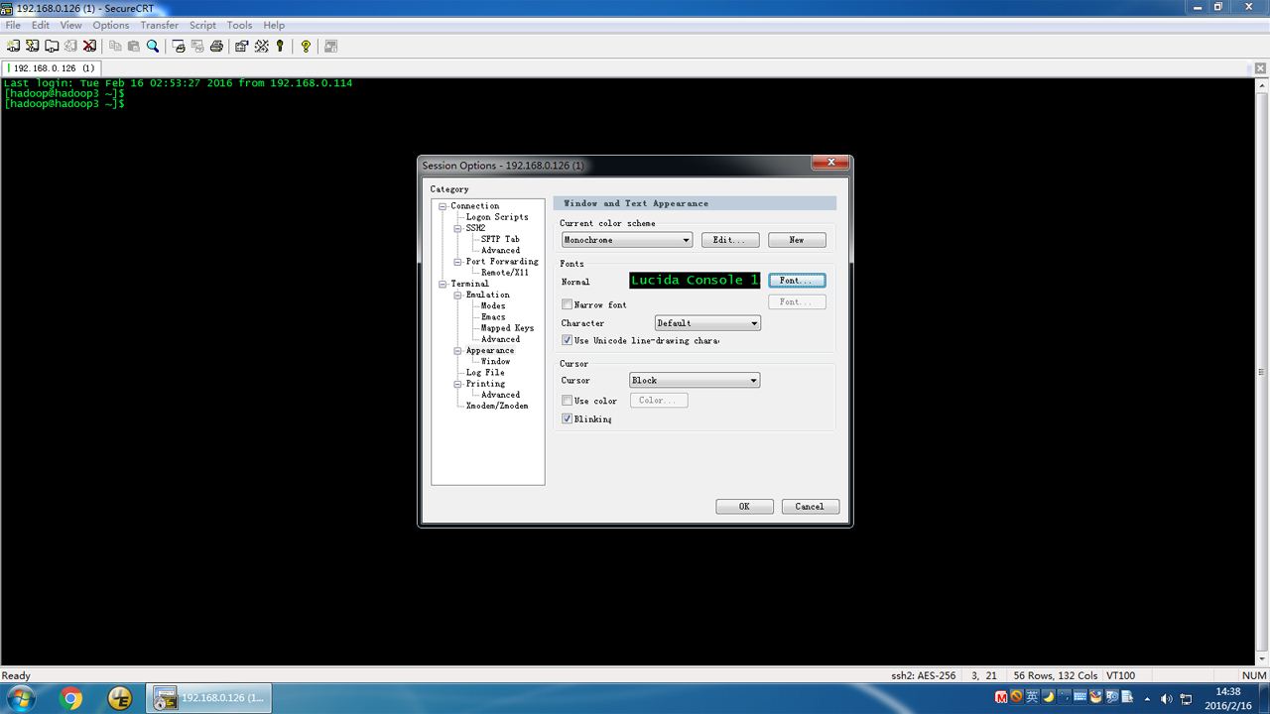The image size is (1270, 714).
Task: Open the Edit menu
Action: click(41, 25)
